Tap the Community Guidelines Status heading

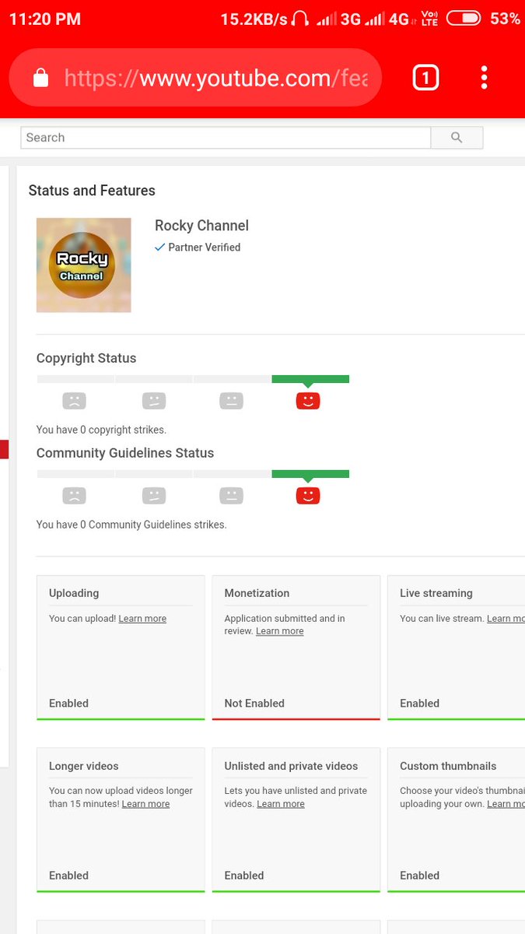125,453
